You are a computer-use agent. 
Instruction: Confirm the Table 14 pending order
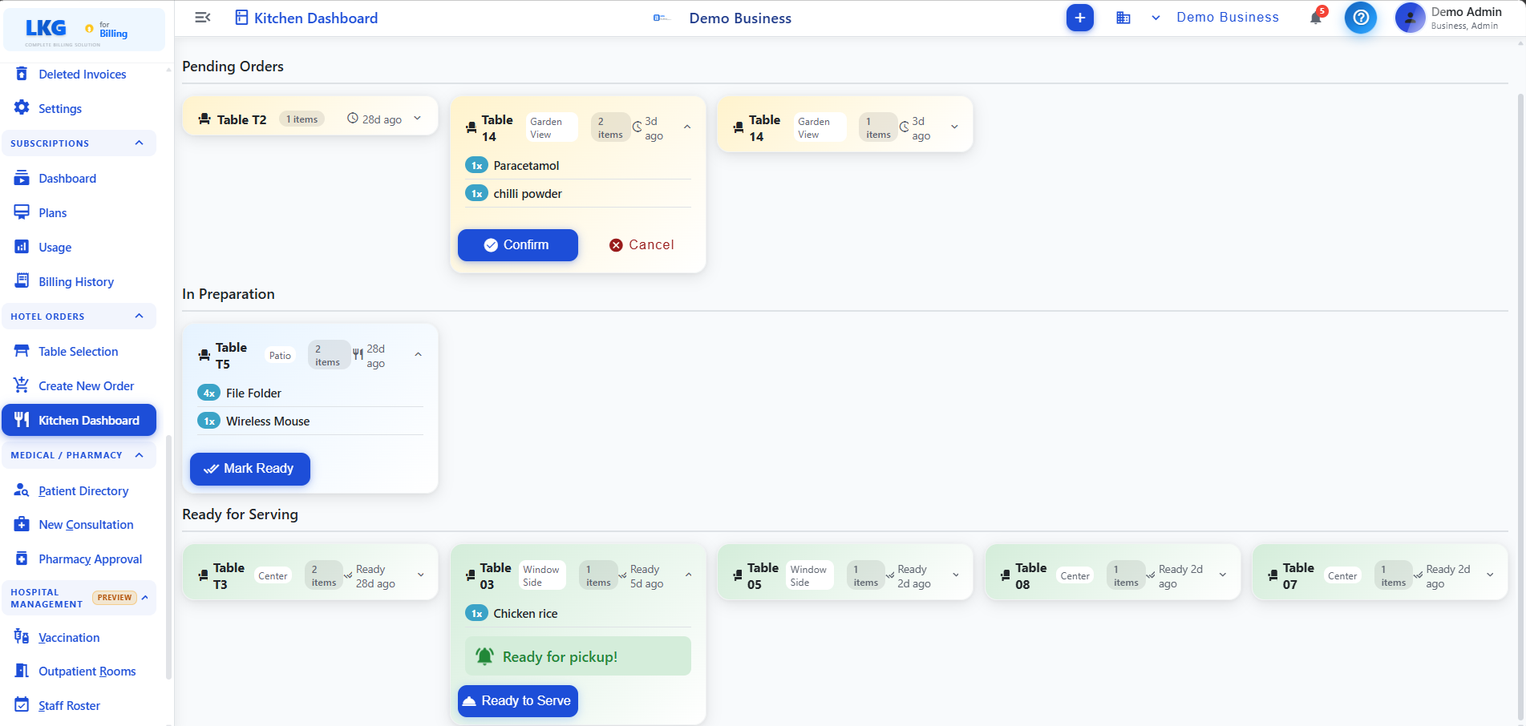[x=518, y=245]
